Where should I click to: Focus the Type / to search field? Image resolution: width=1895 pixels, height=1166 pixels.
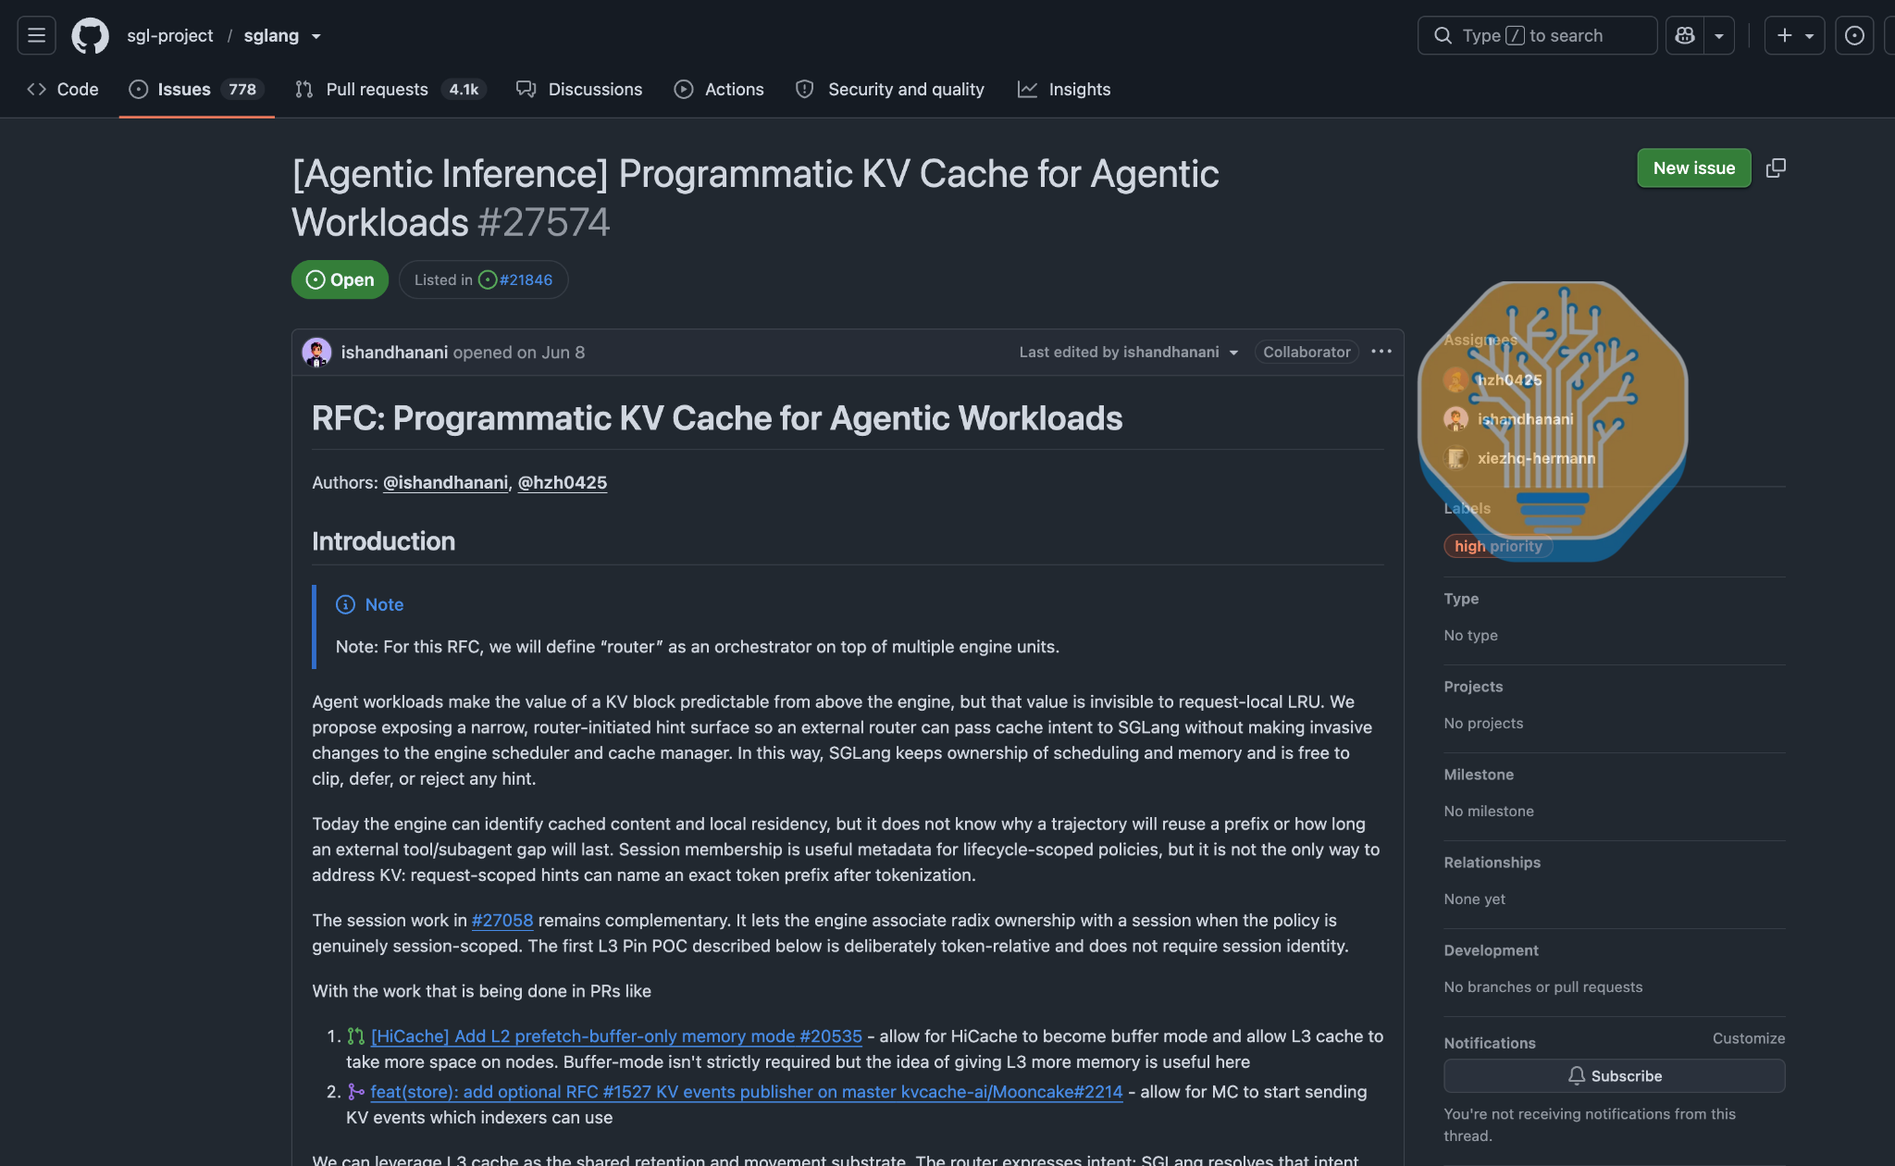(1537, 35)
